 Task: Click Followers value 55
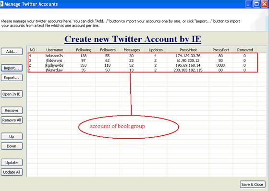pyautogui.click(x=108, y=56)
